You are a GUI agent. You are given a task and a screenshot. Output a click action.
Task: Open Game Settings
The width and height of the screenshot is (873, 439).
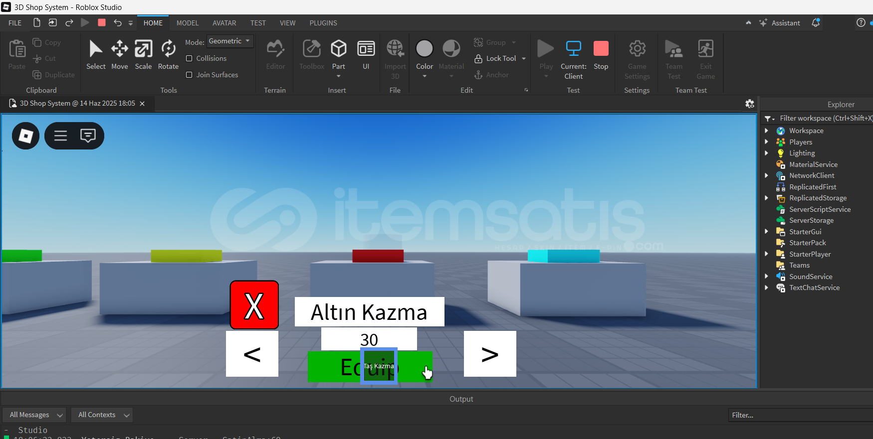point(637,59)
